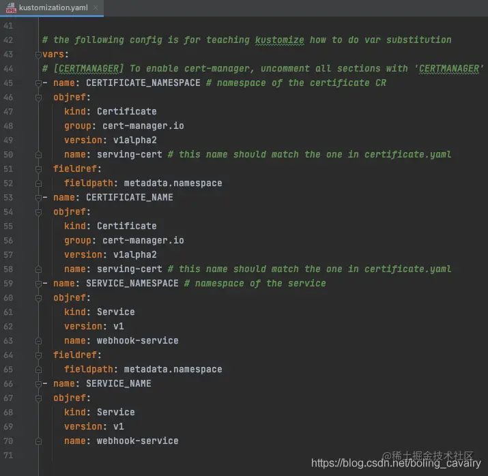Collapse the vars: block on line 43
488x476 pixels.
click(38, 55)
